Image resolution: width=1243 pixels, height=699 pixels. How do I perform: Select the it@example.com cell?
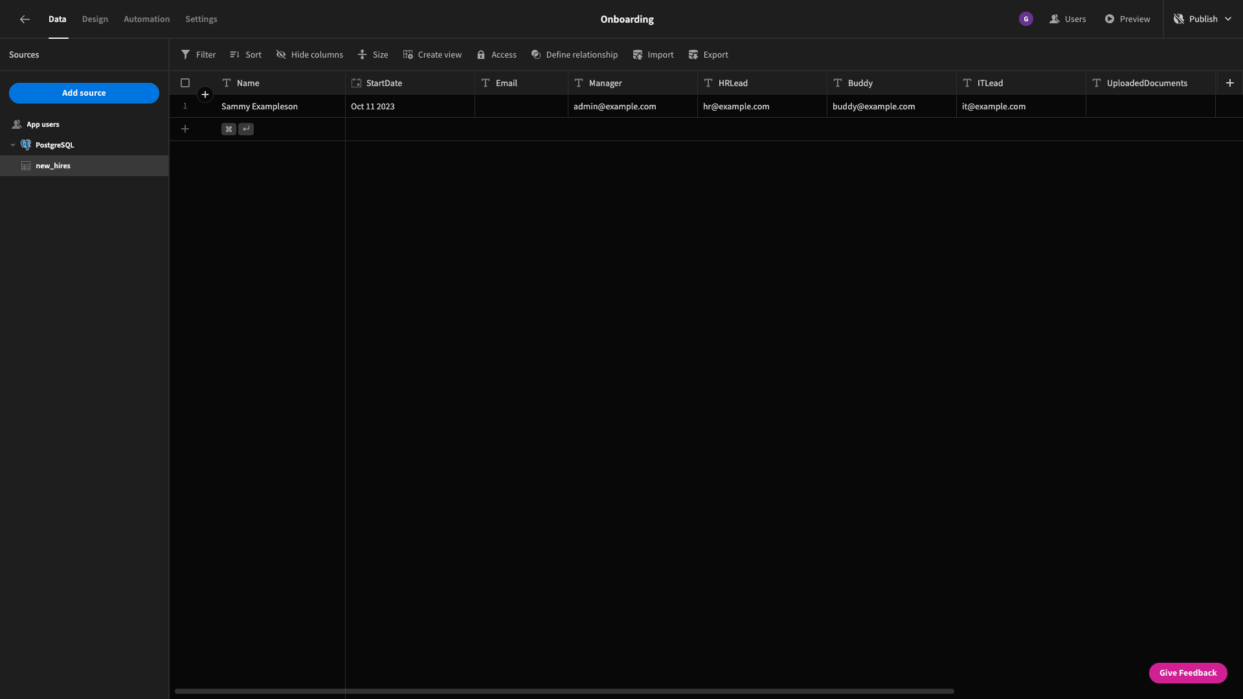pos(1021,106)
